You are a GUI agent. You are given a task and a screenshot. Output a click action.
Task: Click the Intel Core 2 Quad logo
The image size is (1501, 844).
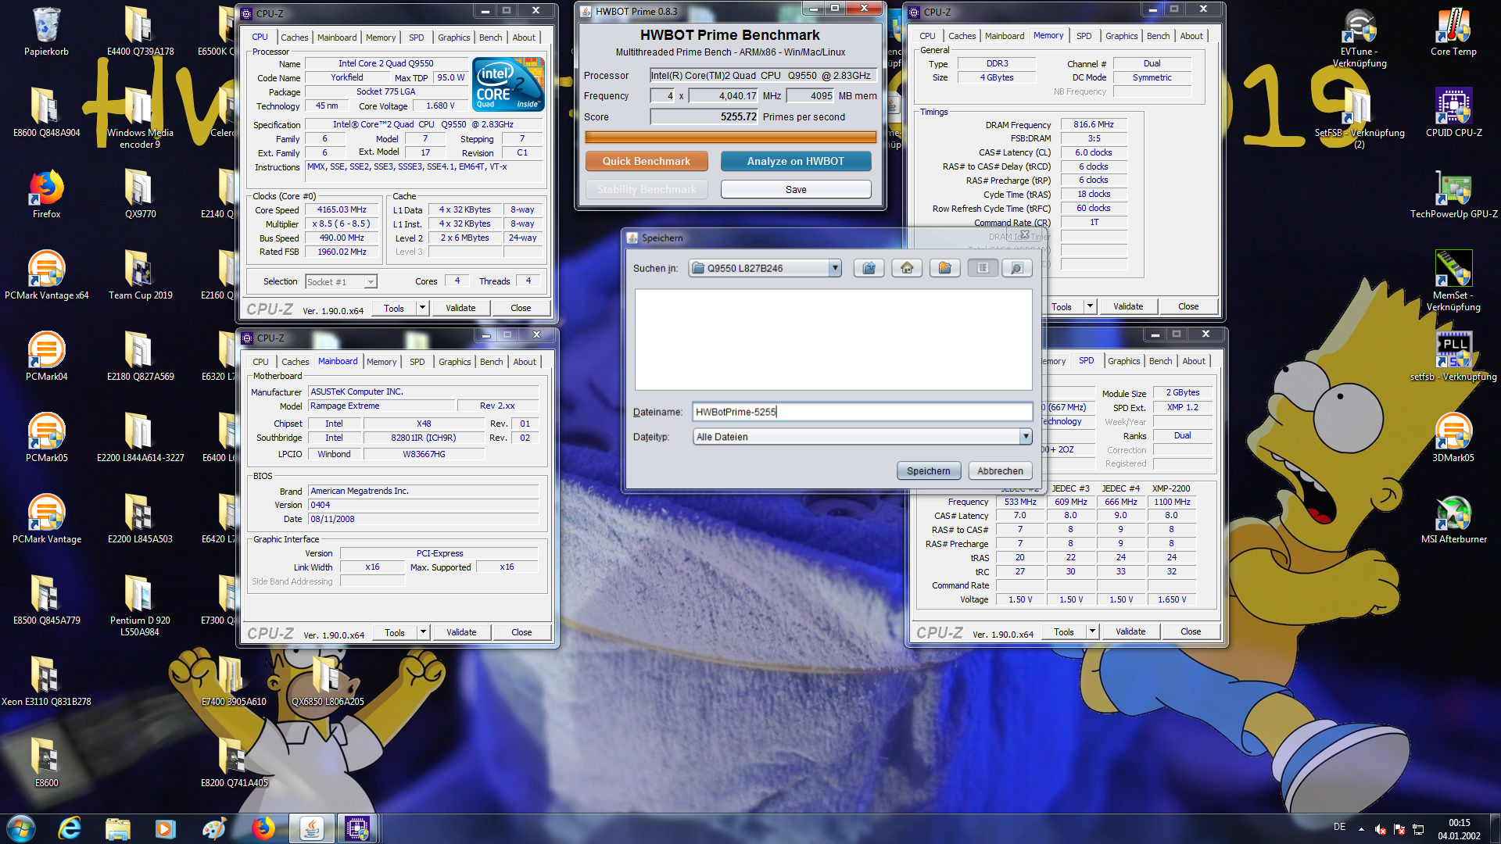tap(508, 84)
